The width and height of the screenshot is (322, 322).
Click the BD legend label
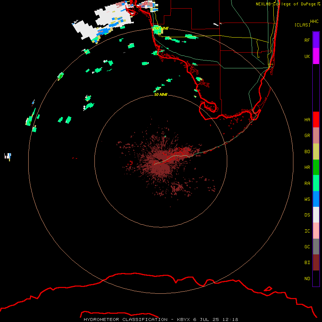point(307,152)
